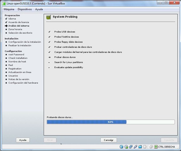Minimize the VirtualBox window
The width and height of the screenshot is (181, 151).
[160, 3]
